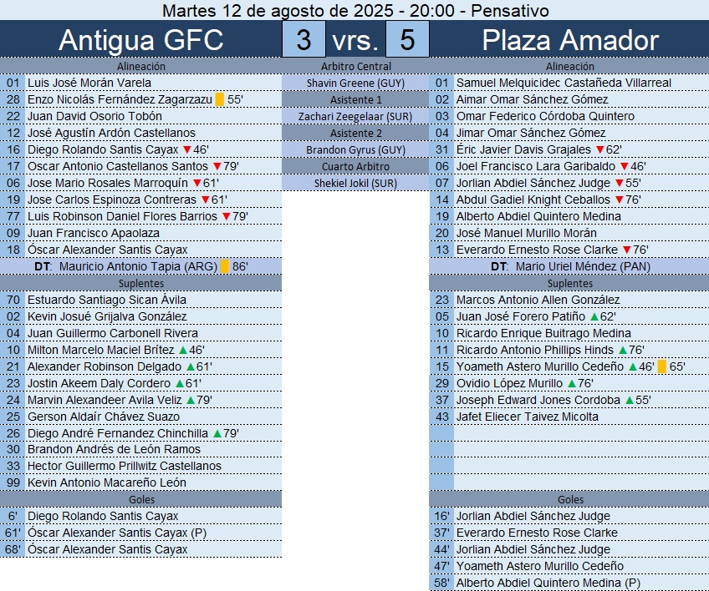This screenshot has height=591, width=709.
Task: Click the red arrow beside Oscar Antonio Castellanos Santos
Action: [x=217, y=166]
